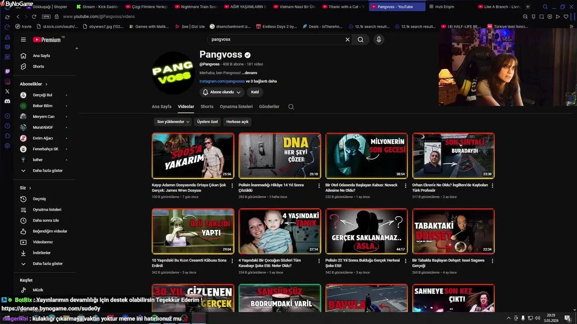Expand the Abonelikler section chevron
577x324 pixels.
46,84
